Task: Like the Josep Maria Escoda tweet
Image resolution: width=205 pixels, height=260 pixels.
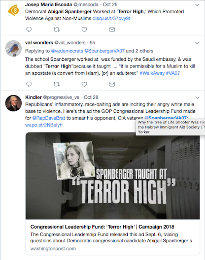Action: click(x=84, y=29)
